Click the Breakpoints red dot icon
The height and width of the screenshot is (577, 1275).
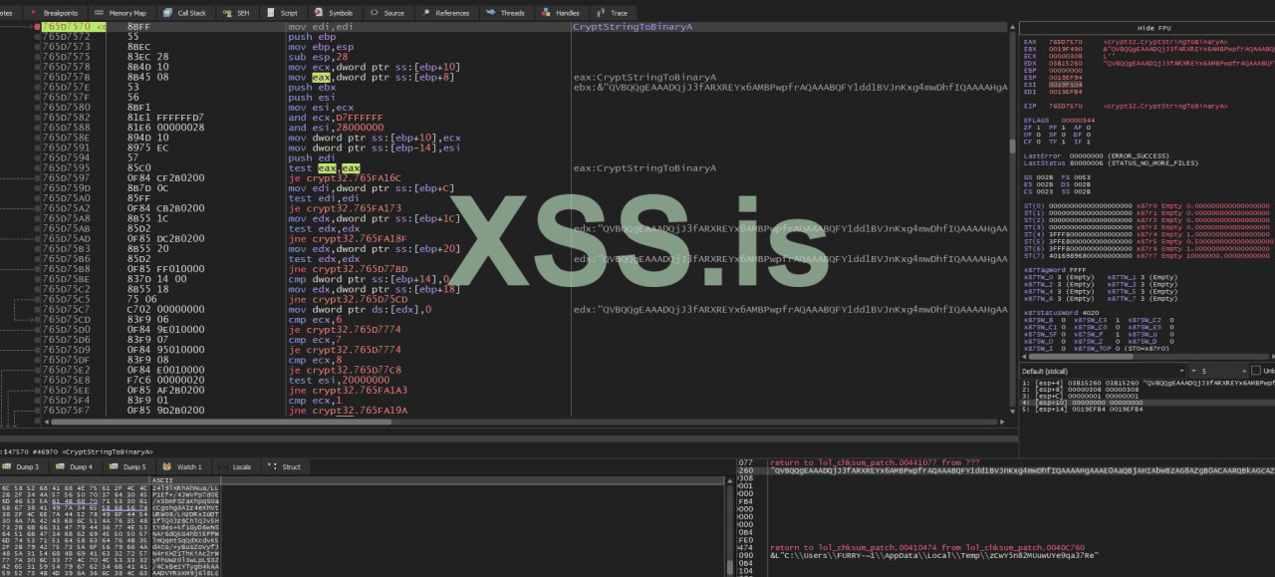point(34,13)
